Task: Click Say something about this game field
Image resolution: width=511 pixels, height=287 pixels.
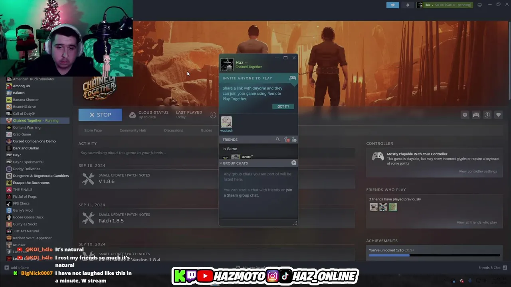Action: [217, 153]
